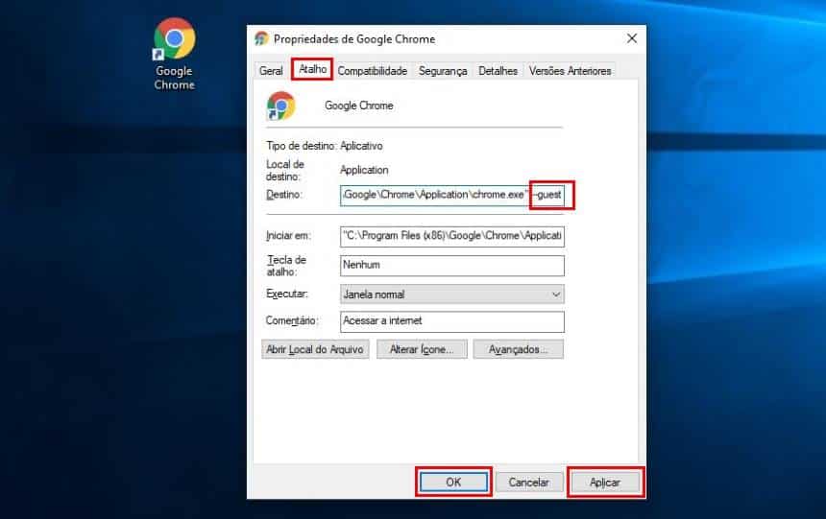Select the Google Chrome desktop shortcut icon

[x=175, y=54]
